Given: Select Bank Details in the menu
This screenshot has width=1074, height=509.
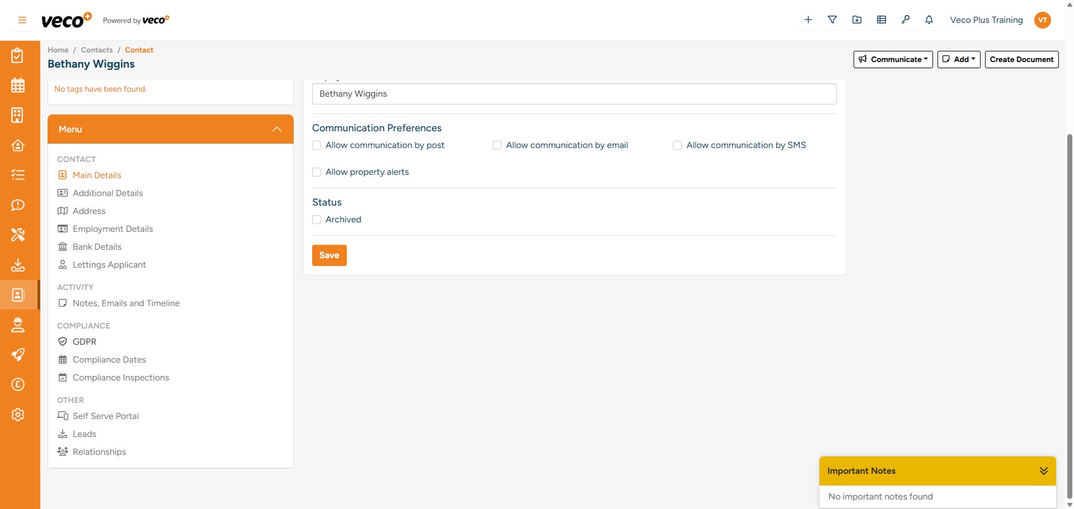Looking at the screenshot, I should coord(97,246).
